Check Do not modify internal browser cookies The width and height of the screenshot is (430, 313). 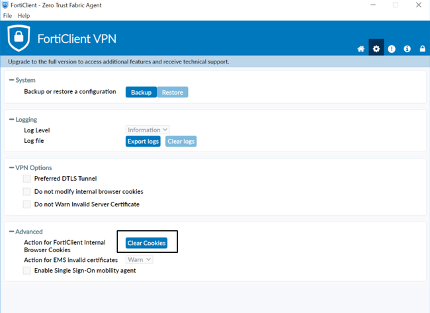[27, 191]
